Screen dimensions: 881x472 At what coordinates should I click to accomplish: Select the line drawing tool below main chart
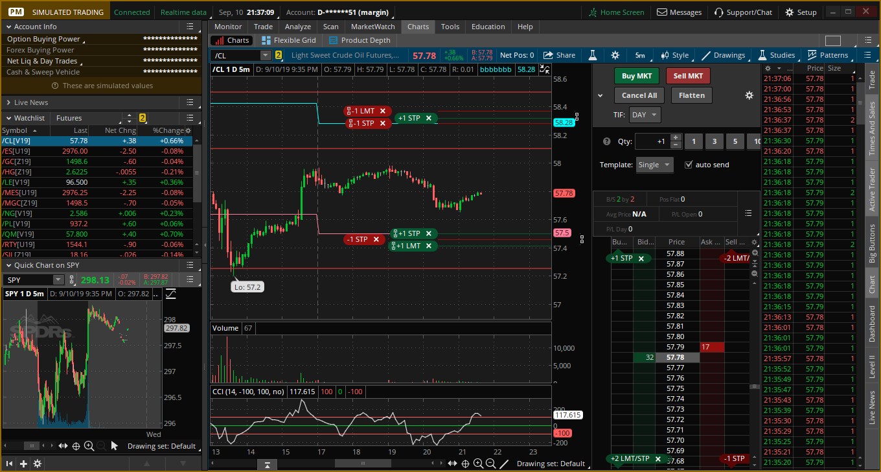pyautogui.click(x=504, y=463)
